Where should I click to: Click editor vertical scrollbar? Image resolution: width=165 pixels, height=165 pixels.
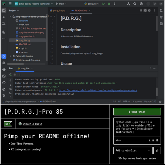click(x=157, y=24)
